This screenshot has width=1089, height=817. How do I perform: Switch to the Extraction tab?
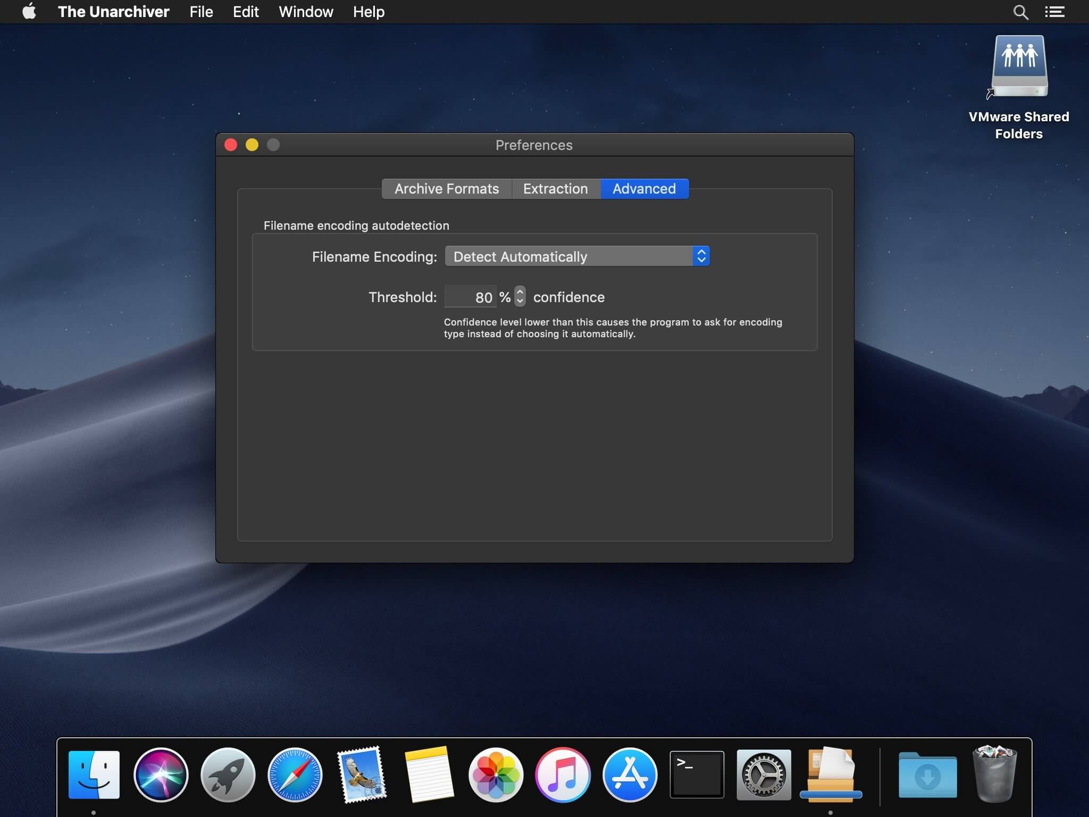pos(556,189)
